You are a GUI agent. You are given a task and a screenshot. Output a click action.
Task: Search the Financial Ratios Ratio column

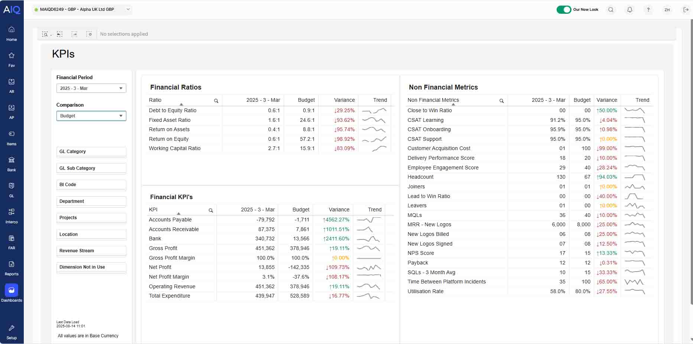pos(216,101)
